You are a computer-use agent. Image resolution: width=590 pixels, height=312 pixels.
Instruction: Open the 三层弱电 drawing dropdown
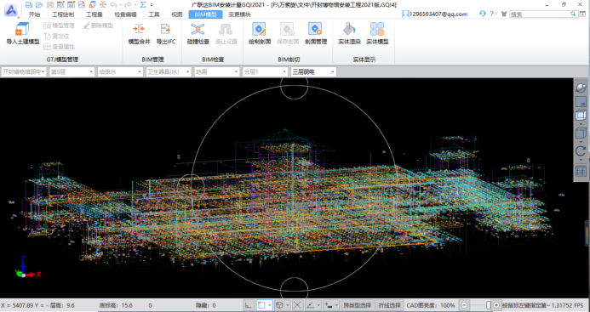[x=313, y=71]
